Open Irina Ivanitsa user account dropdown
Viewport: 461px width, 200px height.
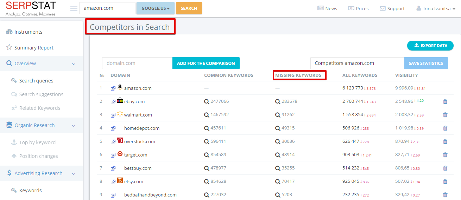(436, 8)
